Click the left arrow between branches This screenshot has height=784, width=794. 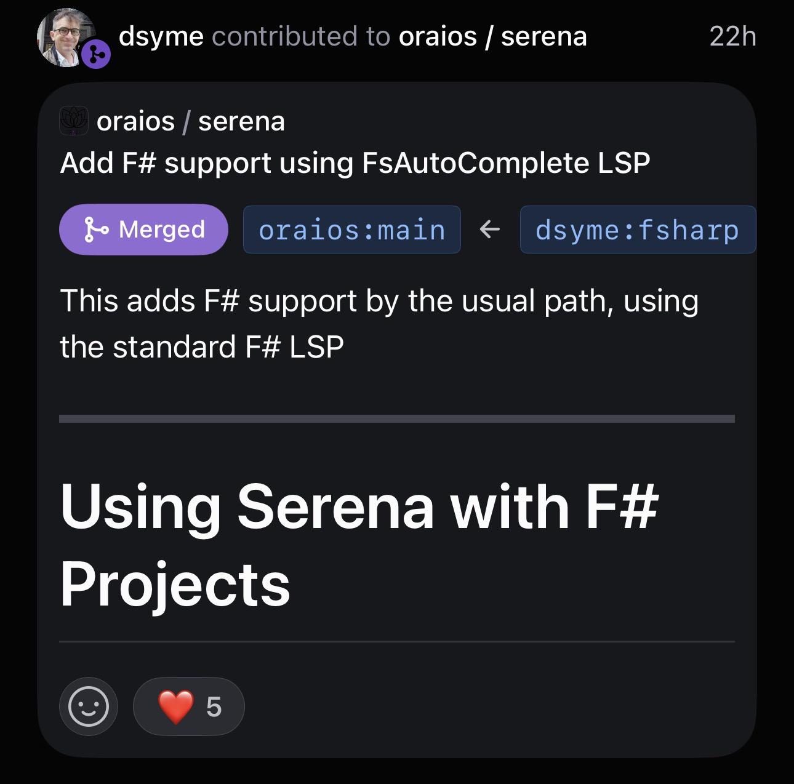490,230
